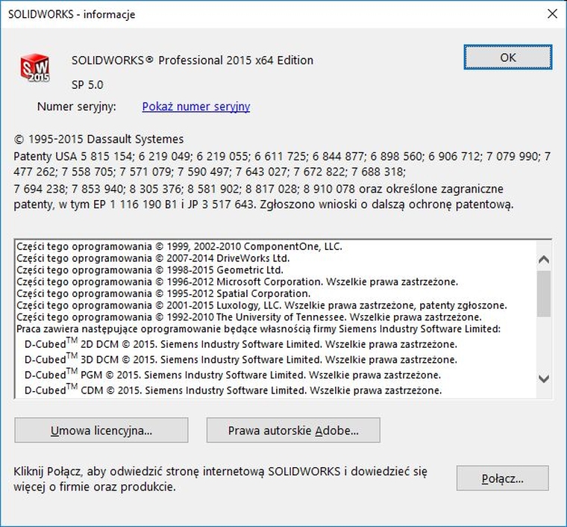Click the Professional 2015 x64 Edition title
Screen dimensions: 567x527
click(192, 60)
